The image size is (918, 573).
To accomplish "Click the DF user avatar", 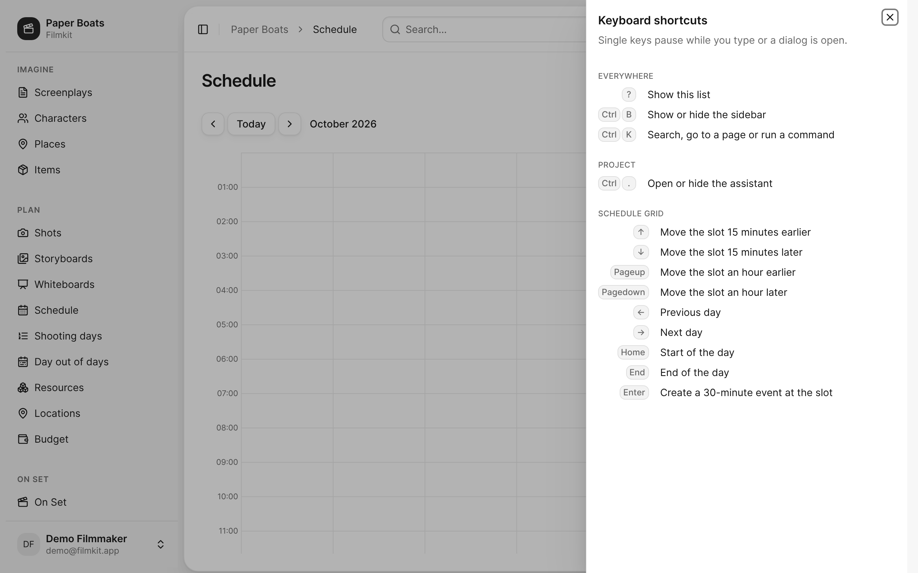I will coord(28,544).
